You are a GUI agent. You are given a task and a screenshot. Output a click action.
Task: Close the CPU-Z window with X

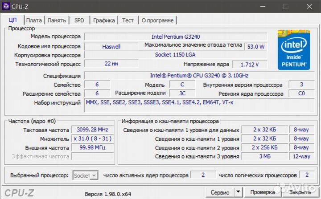[x=309, y=7]
